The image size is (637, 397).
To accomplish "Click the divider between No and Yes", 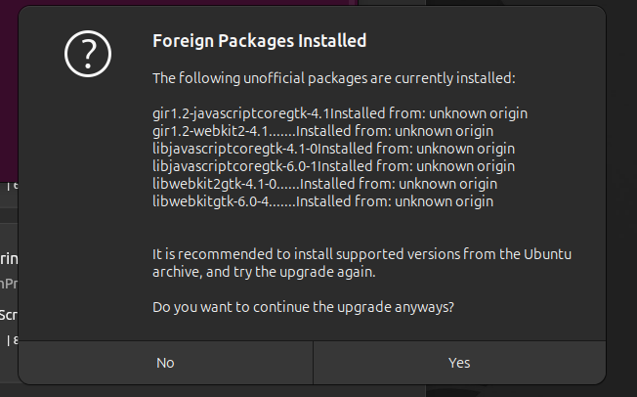I will pos(313,363).
